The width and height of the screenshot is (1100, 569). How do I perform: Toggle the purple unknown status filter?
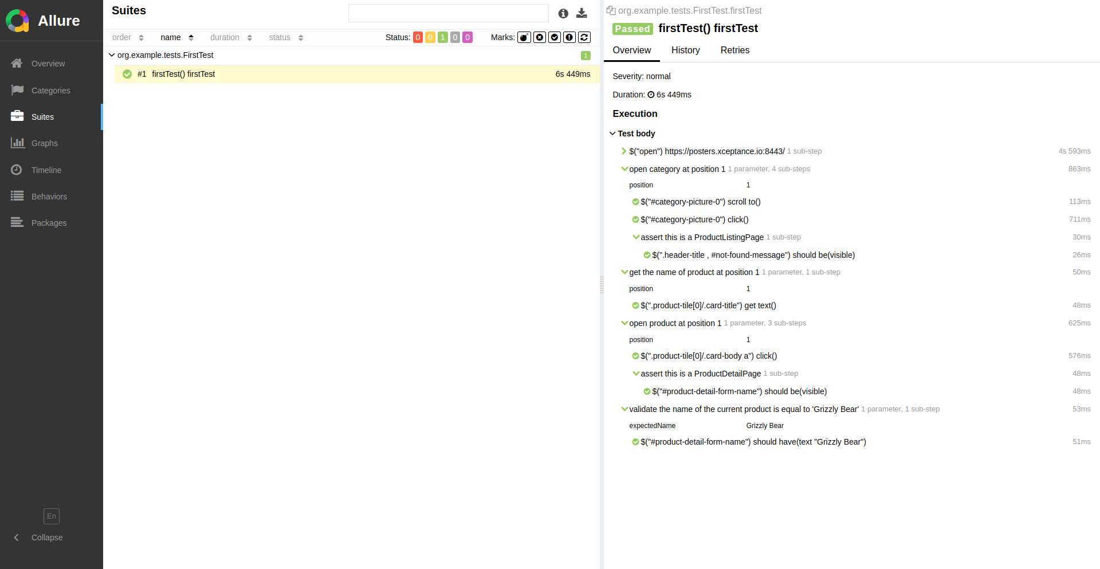467,37
